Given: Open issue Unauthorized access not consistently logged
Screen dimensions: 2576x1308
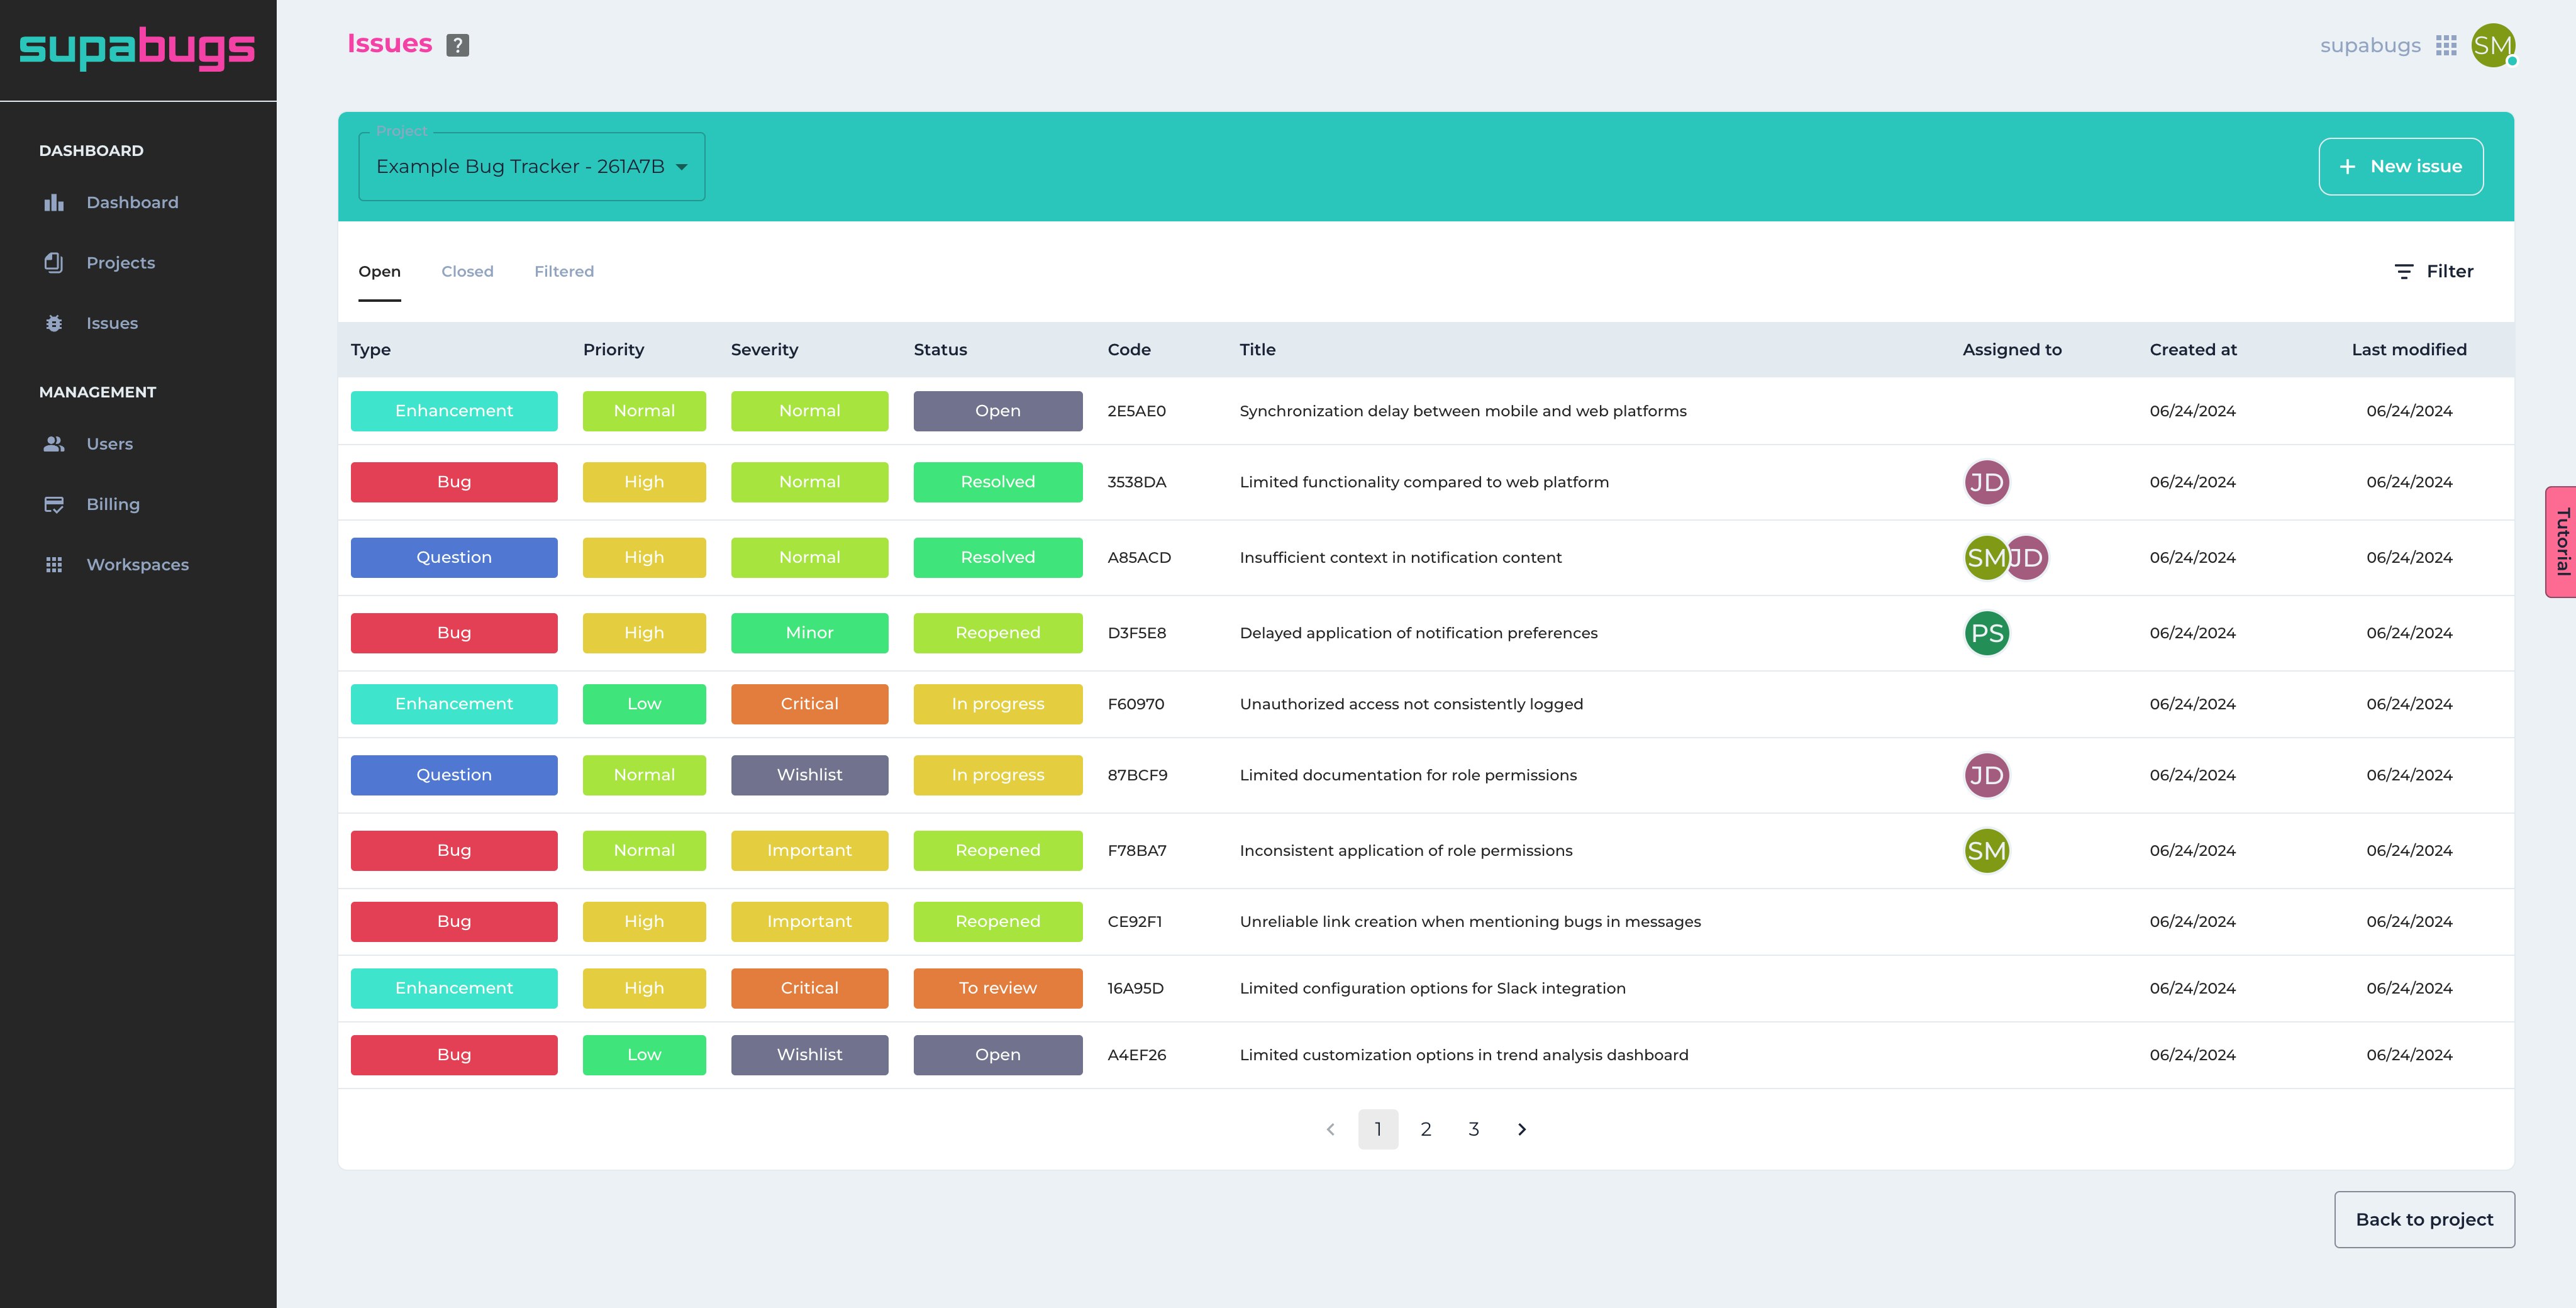Looking at the screenshot, I should (1411, 704).
